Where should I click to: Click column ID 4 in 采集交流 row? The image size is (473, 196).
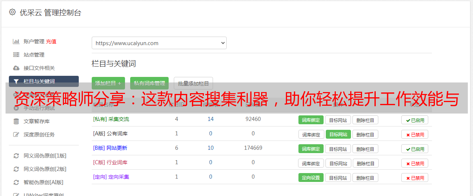pyautogui.click(x=176, y=119)
